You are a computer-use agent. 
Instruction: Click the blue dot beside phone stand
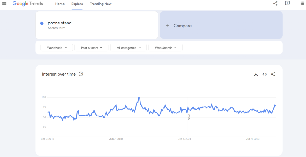(42, 23)
